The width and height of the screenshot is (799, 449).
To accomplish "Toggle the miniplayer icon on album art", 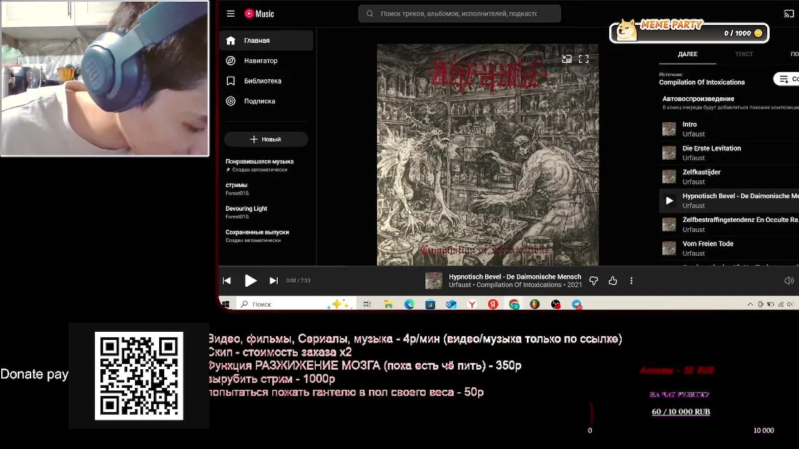I will click(566, 59).
